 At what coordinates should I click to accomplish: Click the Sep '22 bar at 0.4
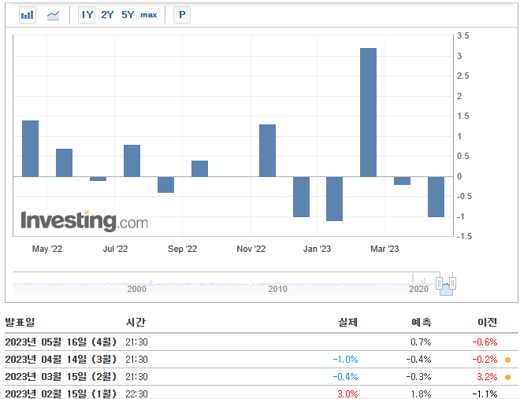pyautogui.click(x=199, y=168)
